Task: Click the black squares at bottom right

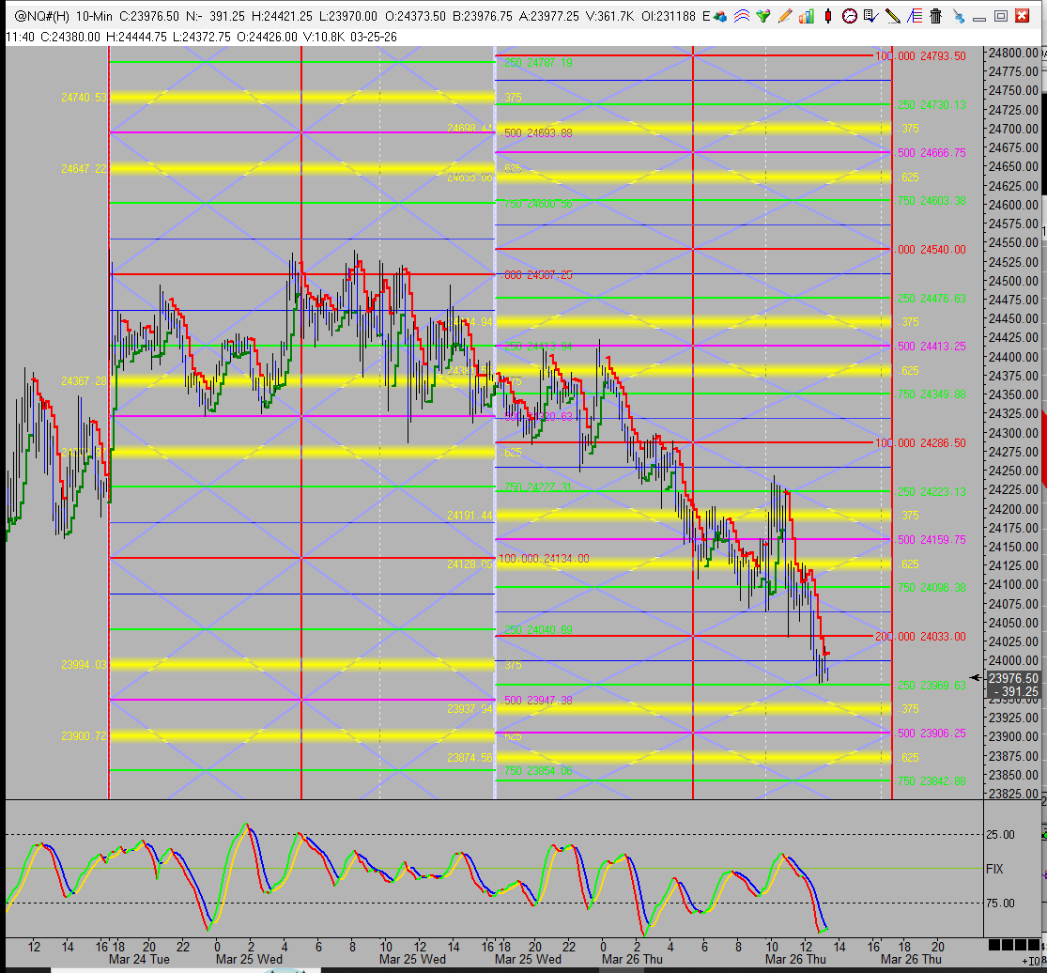Action: click(1013, 945)
